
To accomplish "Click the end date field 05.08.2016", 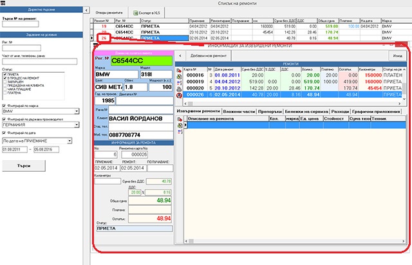I will pyautogui.click(x=46, y=150).
